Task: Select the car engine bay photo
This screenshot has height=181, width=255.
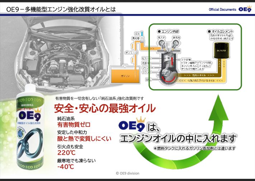Action: click(x=62, y=54)
